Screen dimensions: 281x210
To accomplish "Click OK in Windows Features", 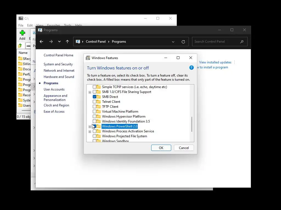I will coord(161,148).
